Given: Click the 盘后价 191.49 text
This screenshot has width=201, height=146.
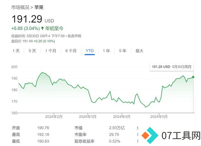Looking at the screenshot, I should [22, 41].
